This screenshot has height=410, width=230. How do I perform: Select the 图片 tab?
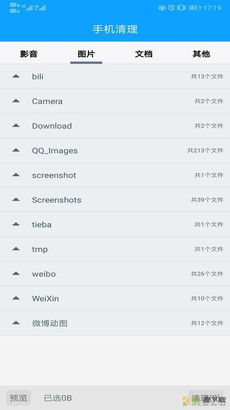point(86,54)
